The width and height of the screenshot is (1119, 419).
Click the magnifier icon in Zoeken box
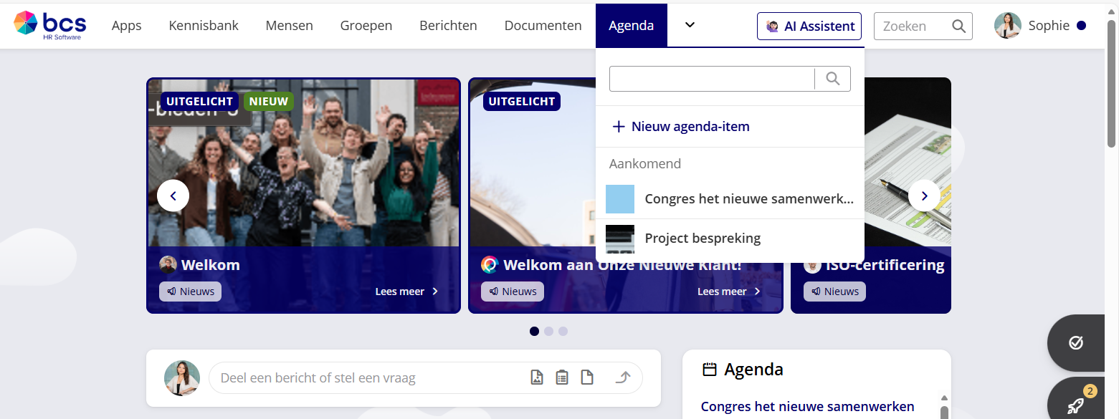click(958, 27)
